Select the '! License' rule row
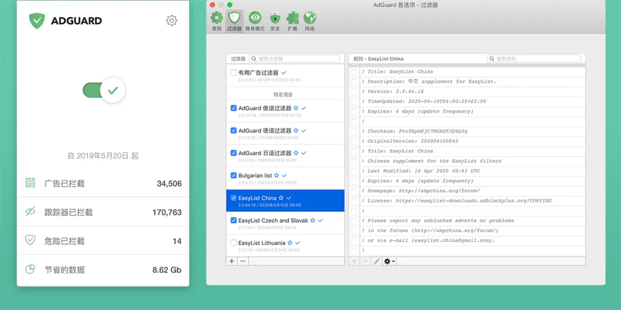Image resolution: width=621 pixels, height=310 pixels. click(467, 200)
